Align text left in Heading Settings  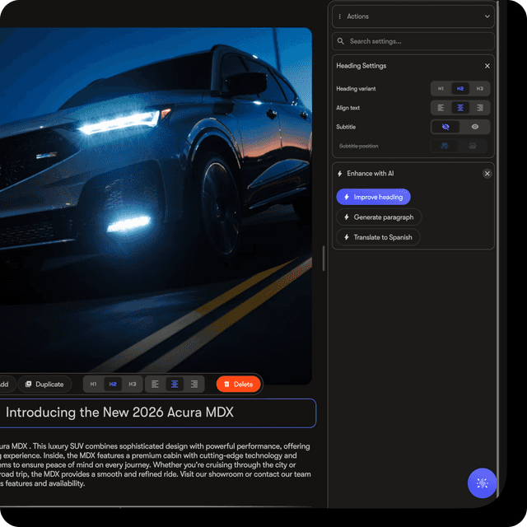coord(441,108)
